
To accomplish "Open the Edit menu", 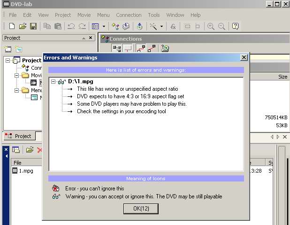I will 27,15.
